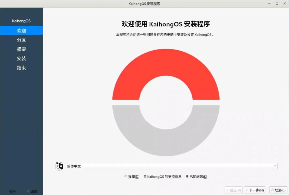Open the 关于 about button
The image size is (289, 195).
pyautogui.click(x=12, y=192)
